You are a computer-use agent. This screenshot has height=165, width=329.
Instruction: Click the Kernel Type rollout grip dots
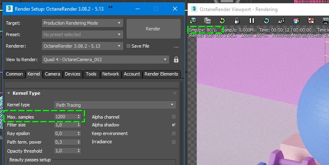pos(175,93)
